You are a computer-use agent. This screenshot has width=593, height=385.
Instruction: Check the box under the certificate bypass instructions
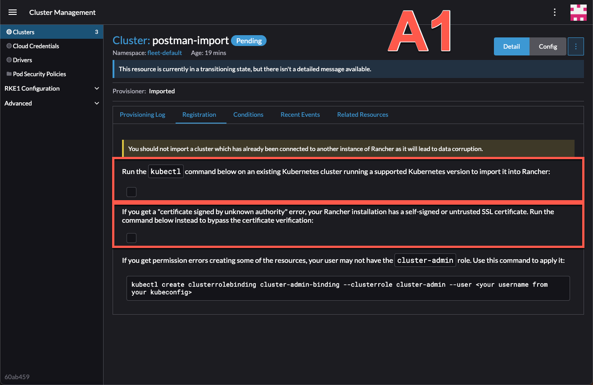pyautogui.click(x=131, y=238)
